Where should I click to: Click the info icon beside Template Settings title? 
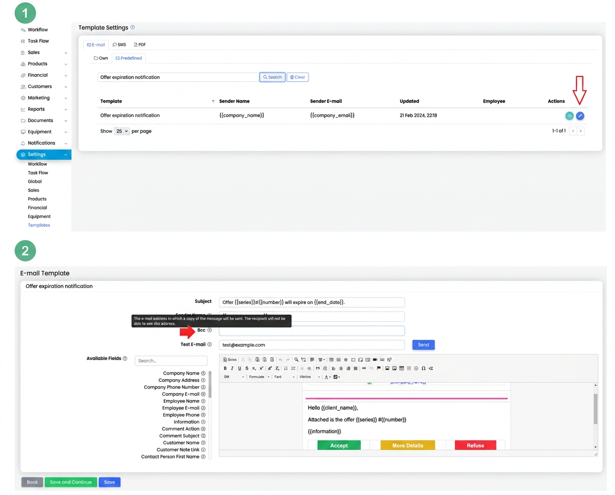point(132,27)
